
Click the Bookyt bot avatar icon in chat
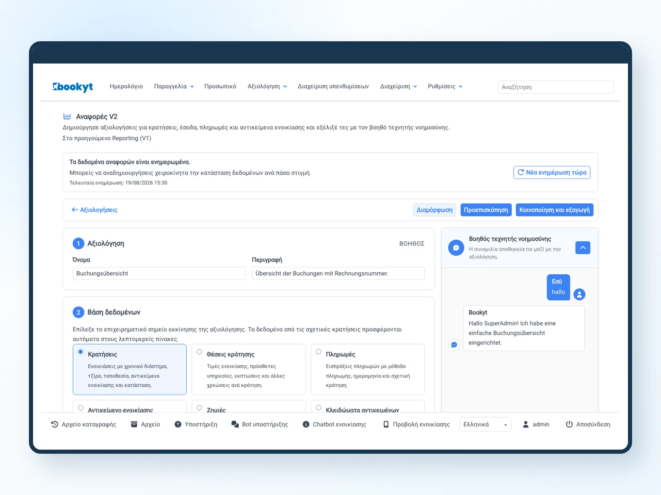coord(454,345)
